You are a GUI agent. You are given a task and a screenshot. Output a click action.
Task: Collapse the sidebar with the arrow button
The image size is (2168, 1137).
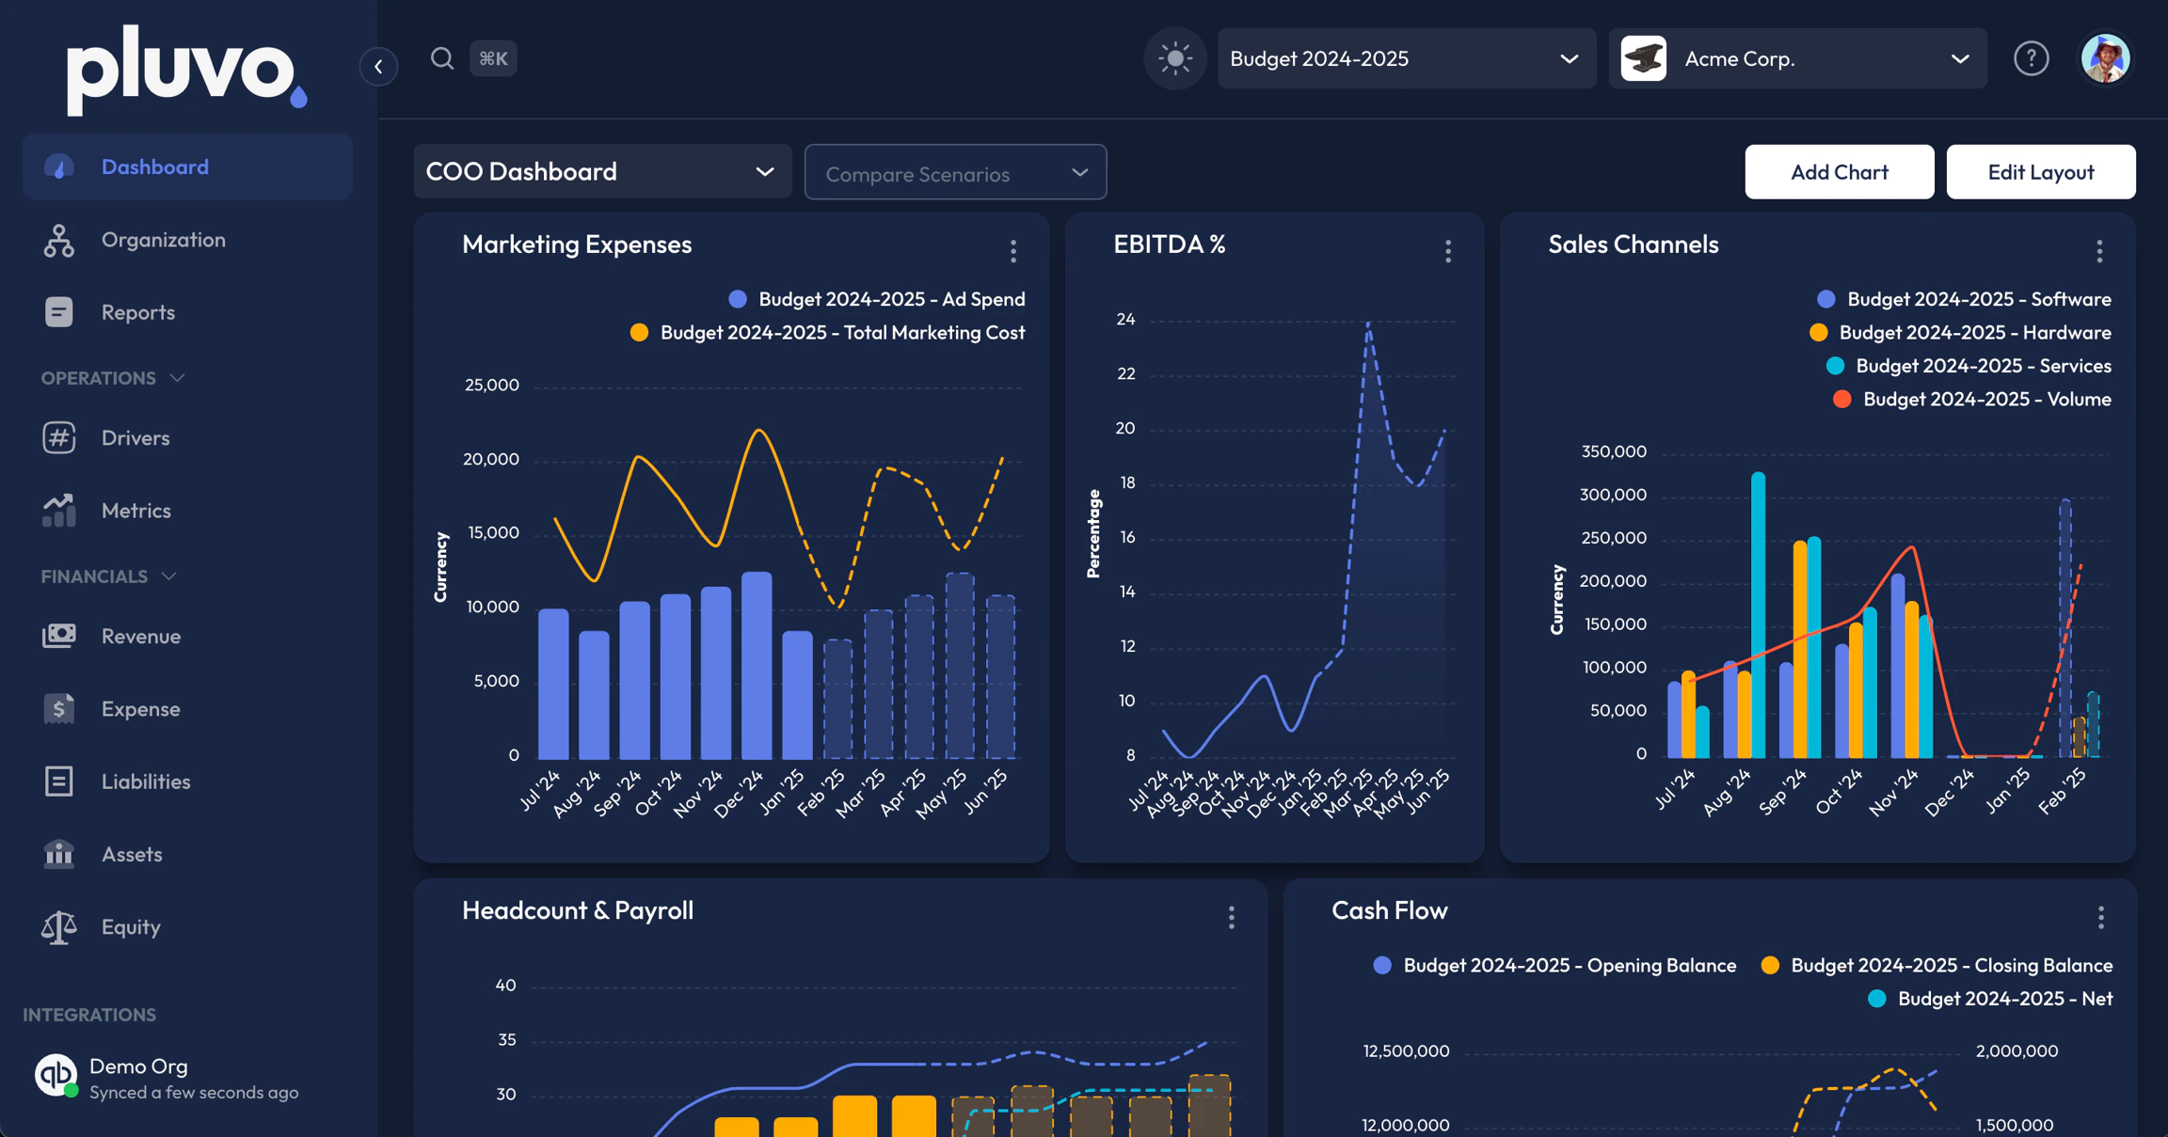[378, 67]
